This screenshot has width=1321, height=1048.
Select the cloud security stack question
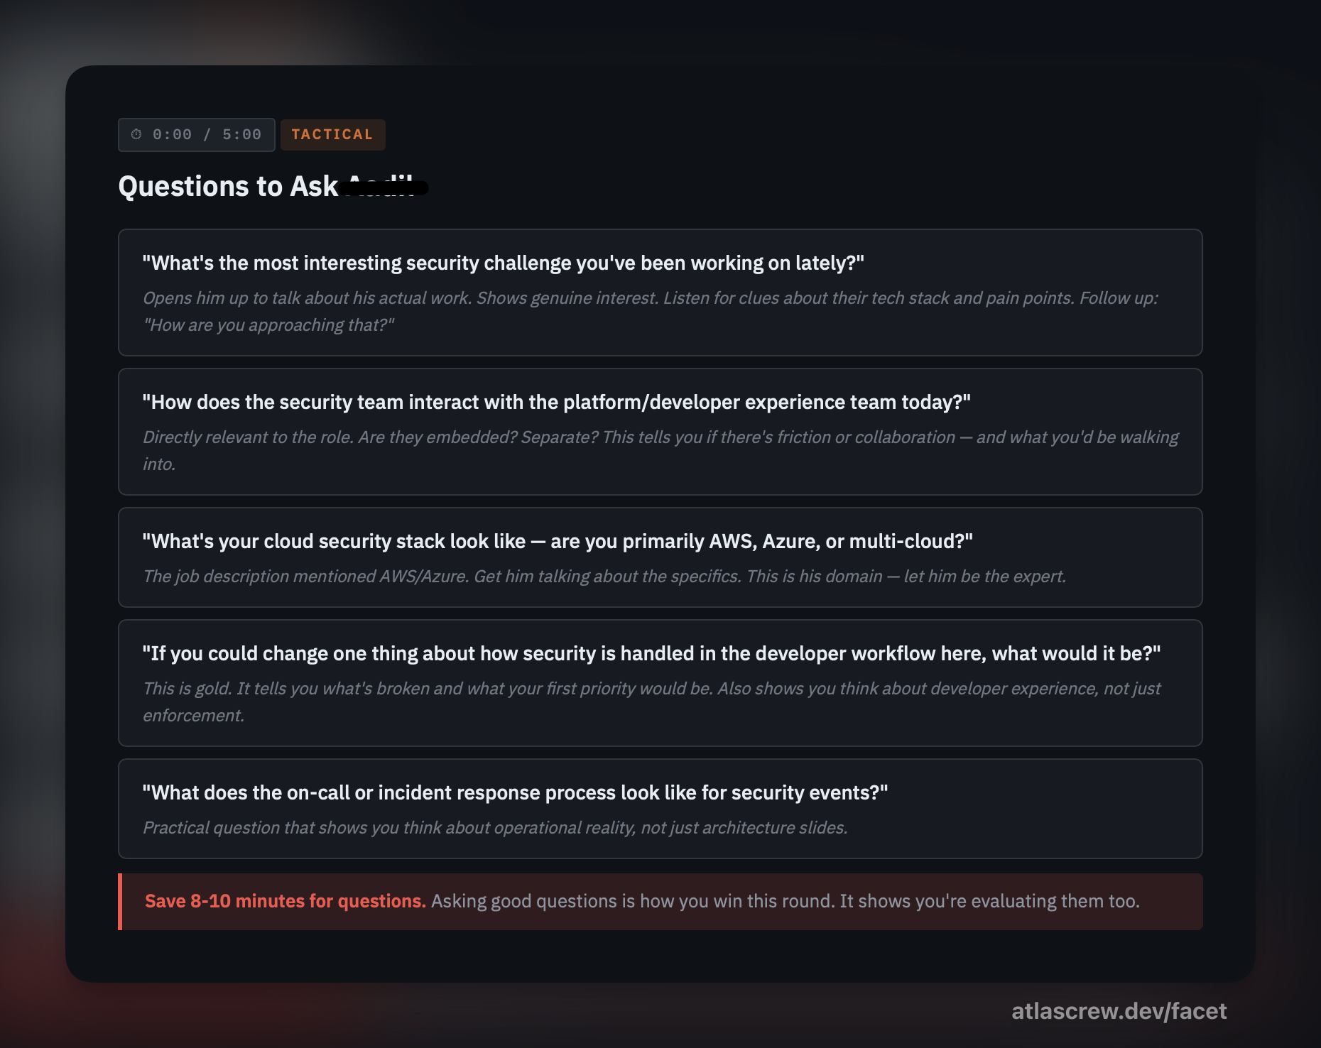[x=557, y=541]
